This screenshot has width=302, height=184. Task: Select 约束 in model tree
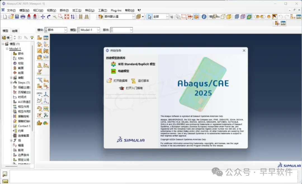(21, 131)
